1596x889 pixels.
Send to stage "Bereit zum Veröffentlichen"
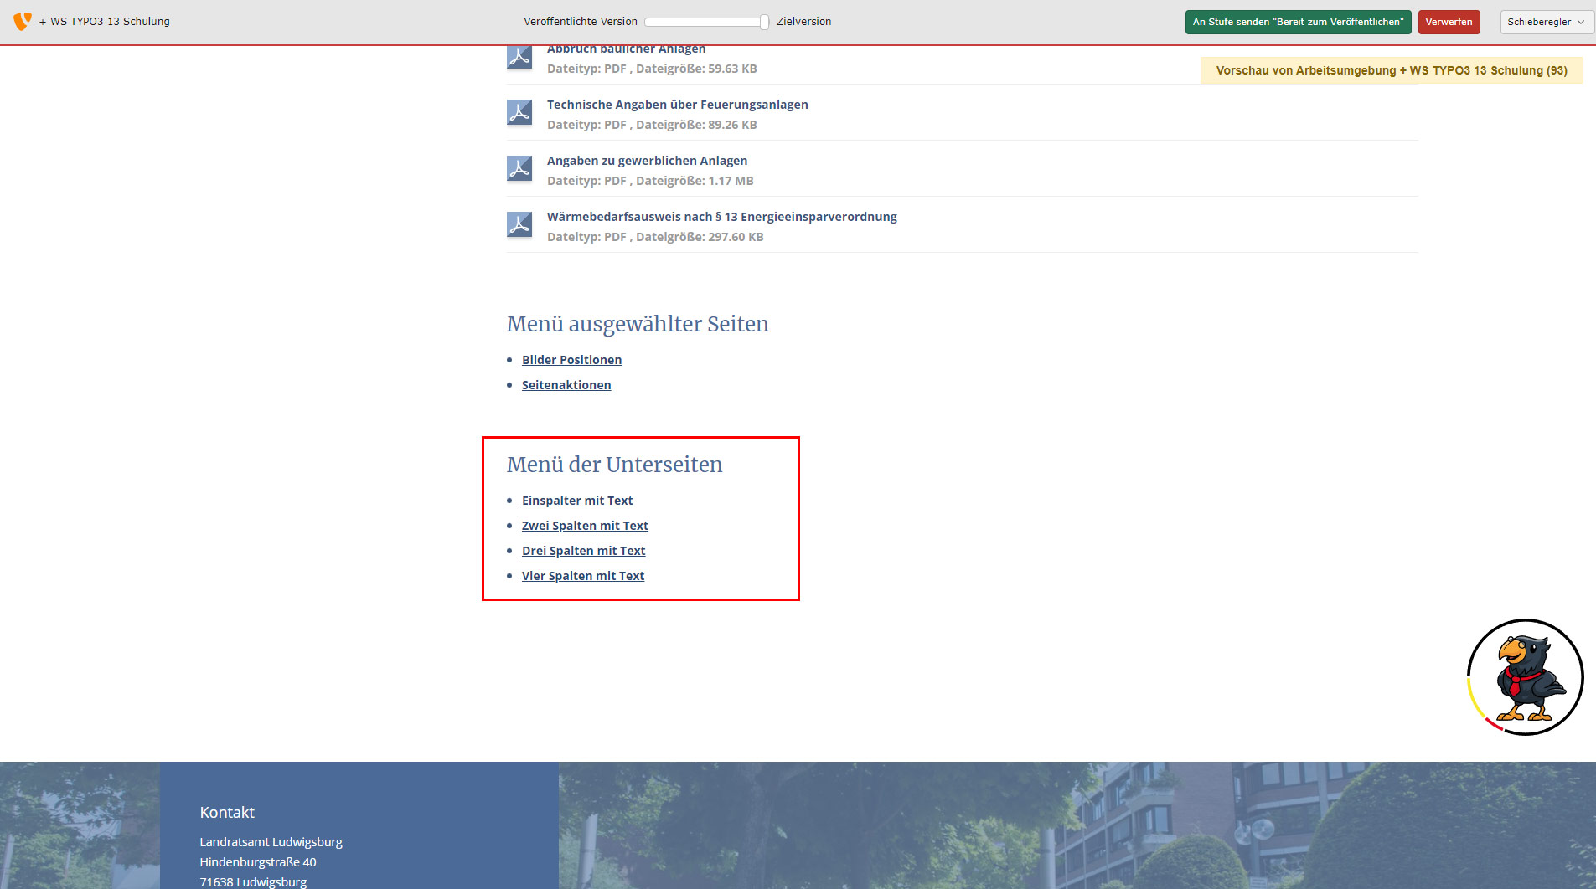[x=1298, y=22]
